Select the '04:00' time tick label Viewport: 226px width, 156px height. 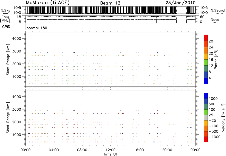[54, 150]
